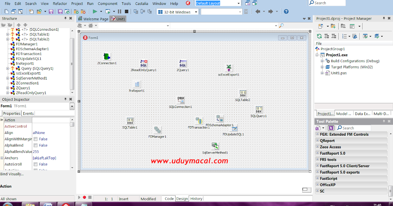393x206 pixels.
Task: Select FDSchemaAdapter1 in the Structure tree
Action: 32,49
